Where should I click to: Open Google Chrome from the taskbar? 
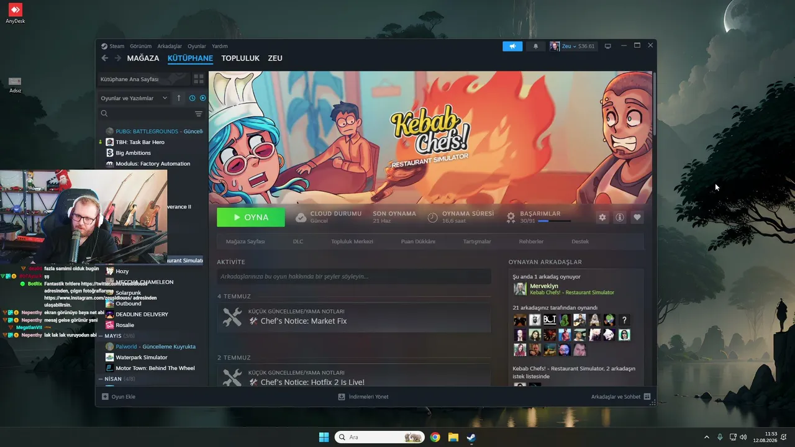435,437
